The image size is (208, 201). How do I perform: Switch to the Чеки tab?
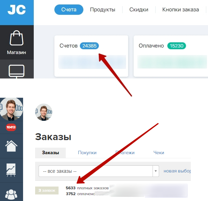tap(159, 152)
